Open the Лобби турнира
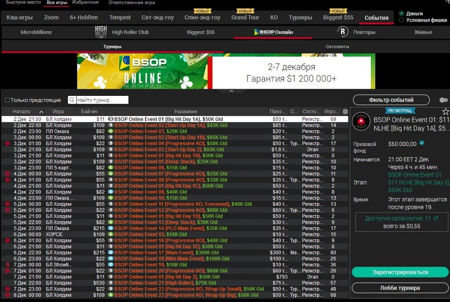Screen dimensions: 450x302 click(400, 288)
